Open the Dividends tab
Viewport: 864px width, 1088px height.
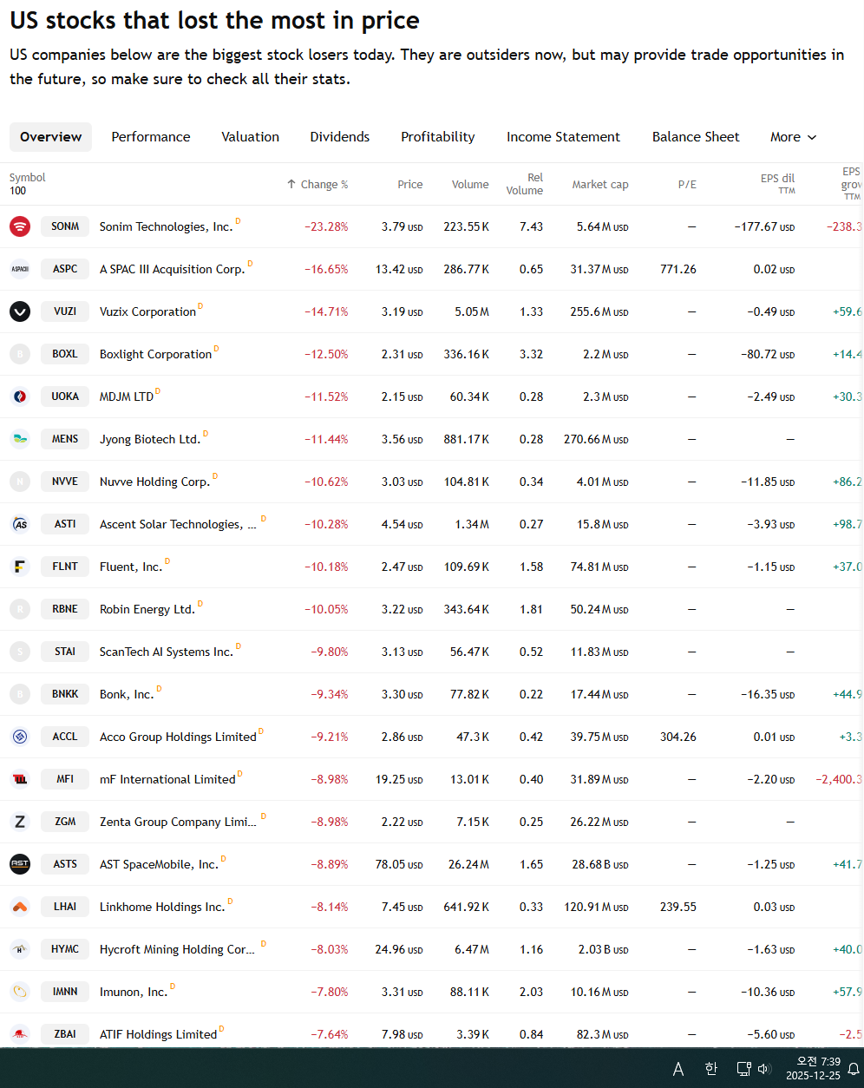click(x=340, y=137)
